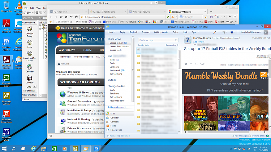The width and height of the screenshot is (271, 152).
Task: Click the paintbrush color icon in Live Mail
Action: (x=215, y=32)
